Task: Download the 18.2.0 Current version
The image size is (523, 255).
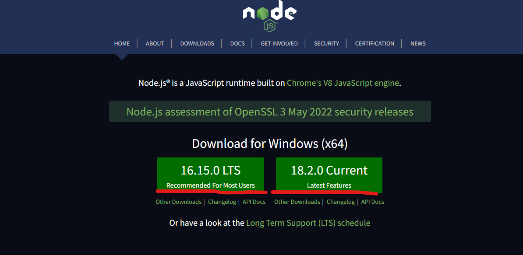Action: [x=329, y=175]
